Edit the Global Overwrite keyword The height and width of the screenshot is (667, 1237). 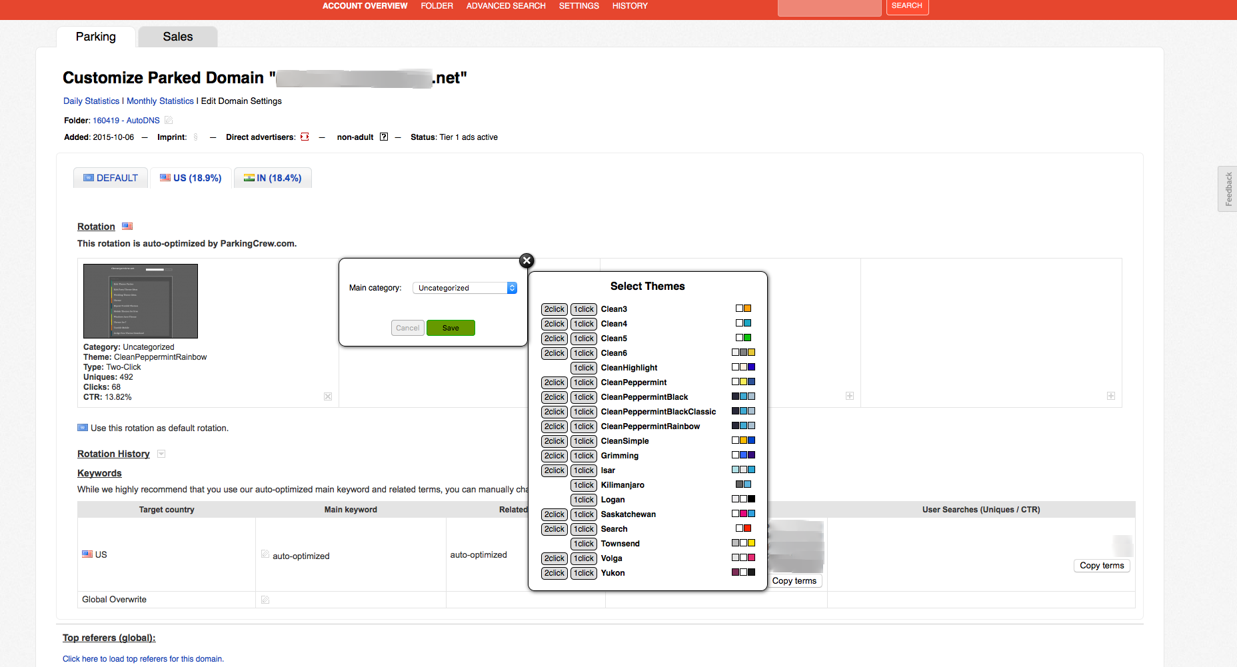click(x=265, y=600)
